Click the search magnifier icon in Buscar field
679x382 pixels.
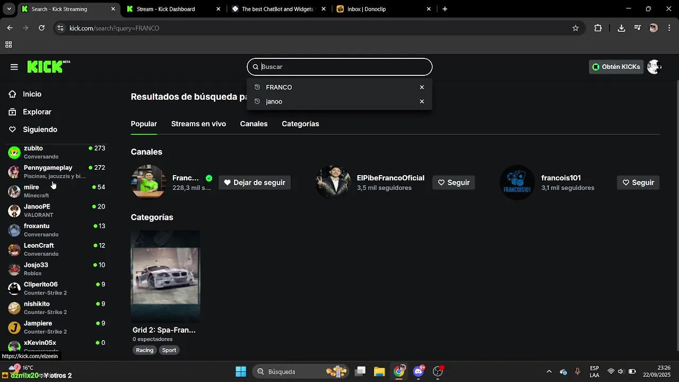pos(255,67)
